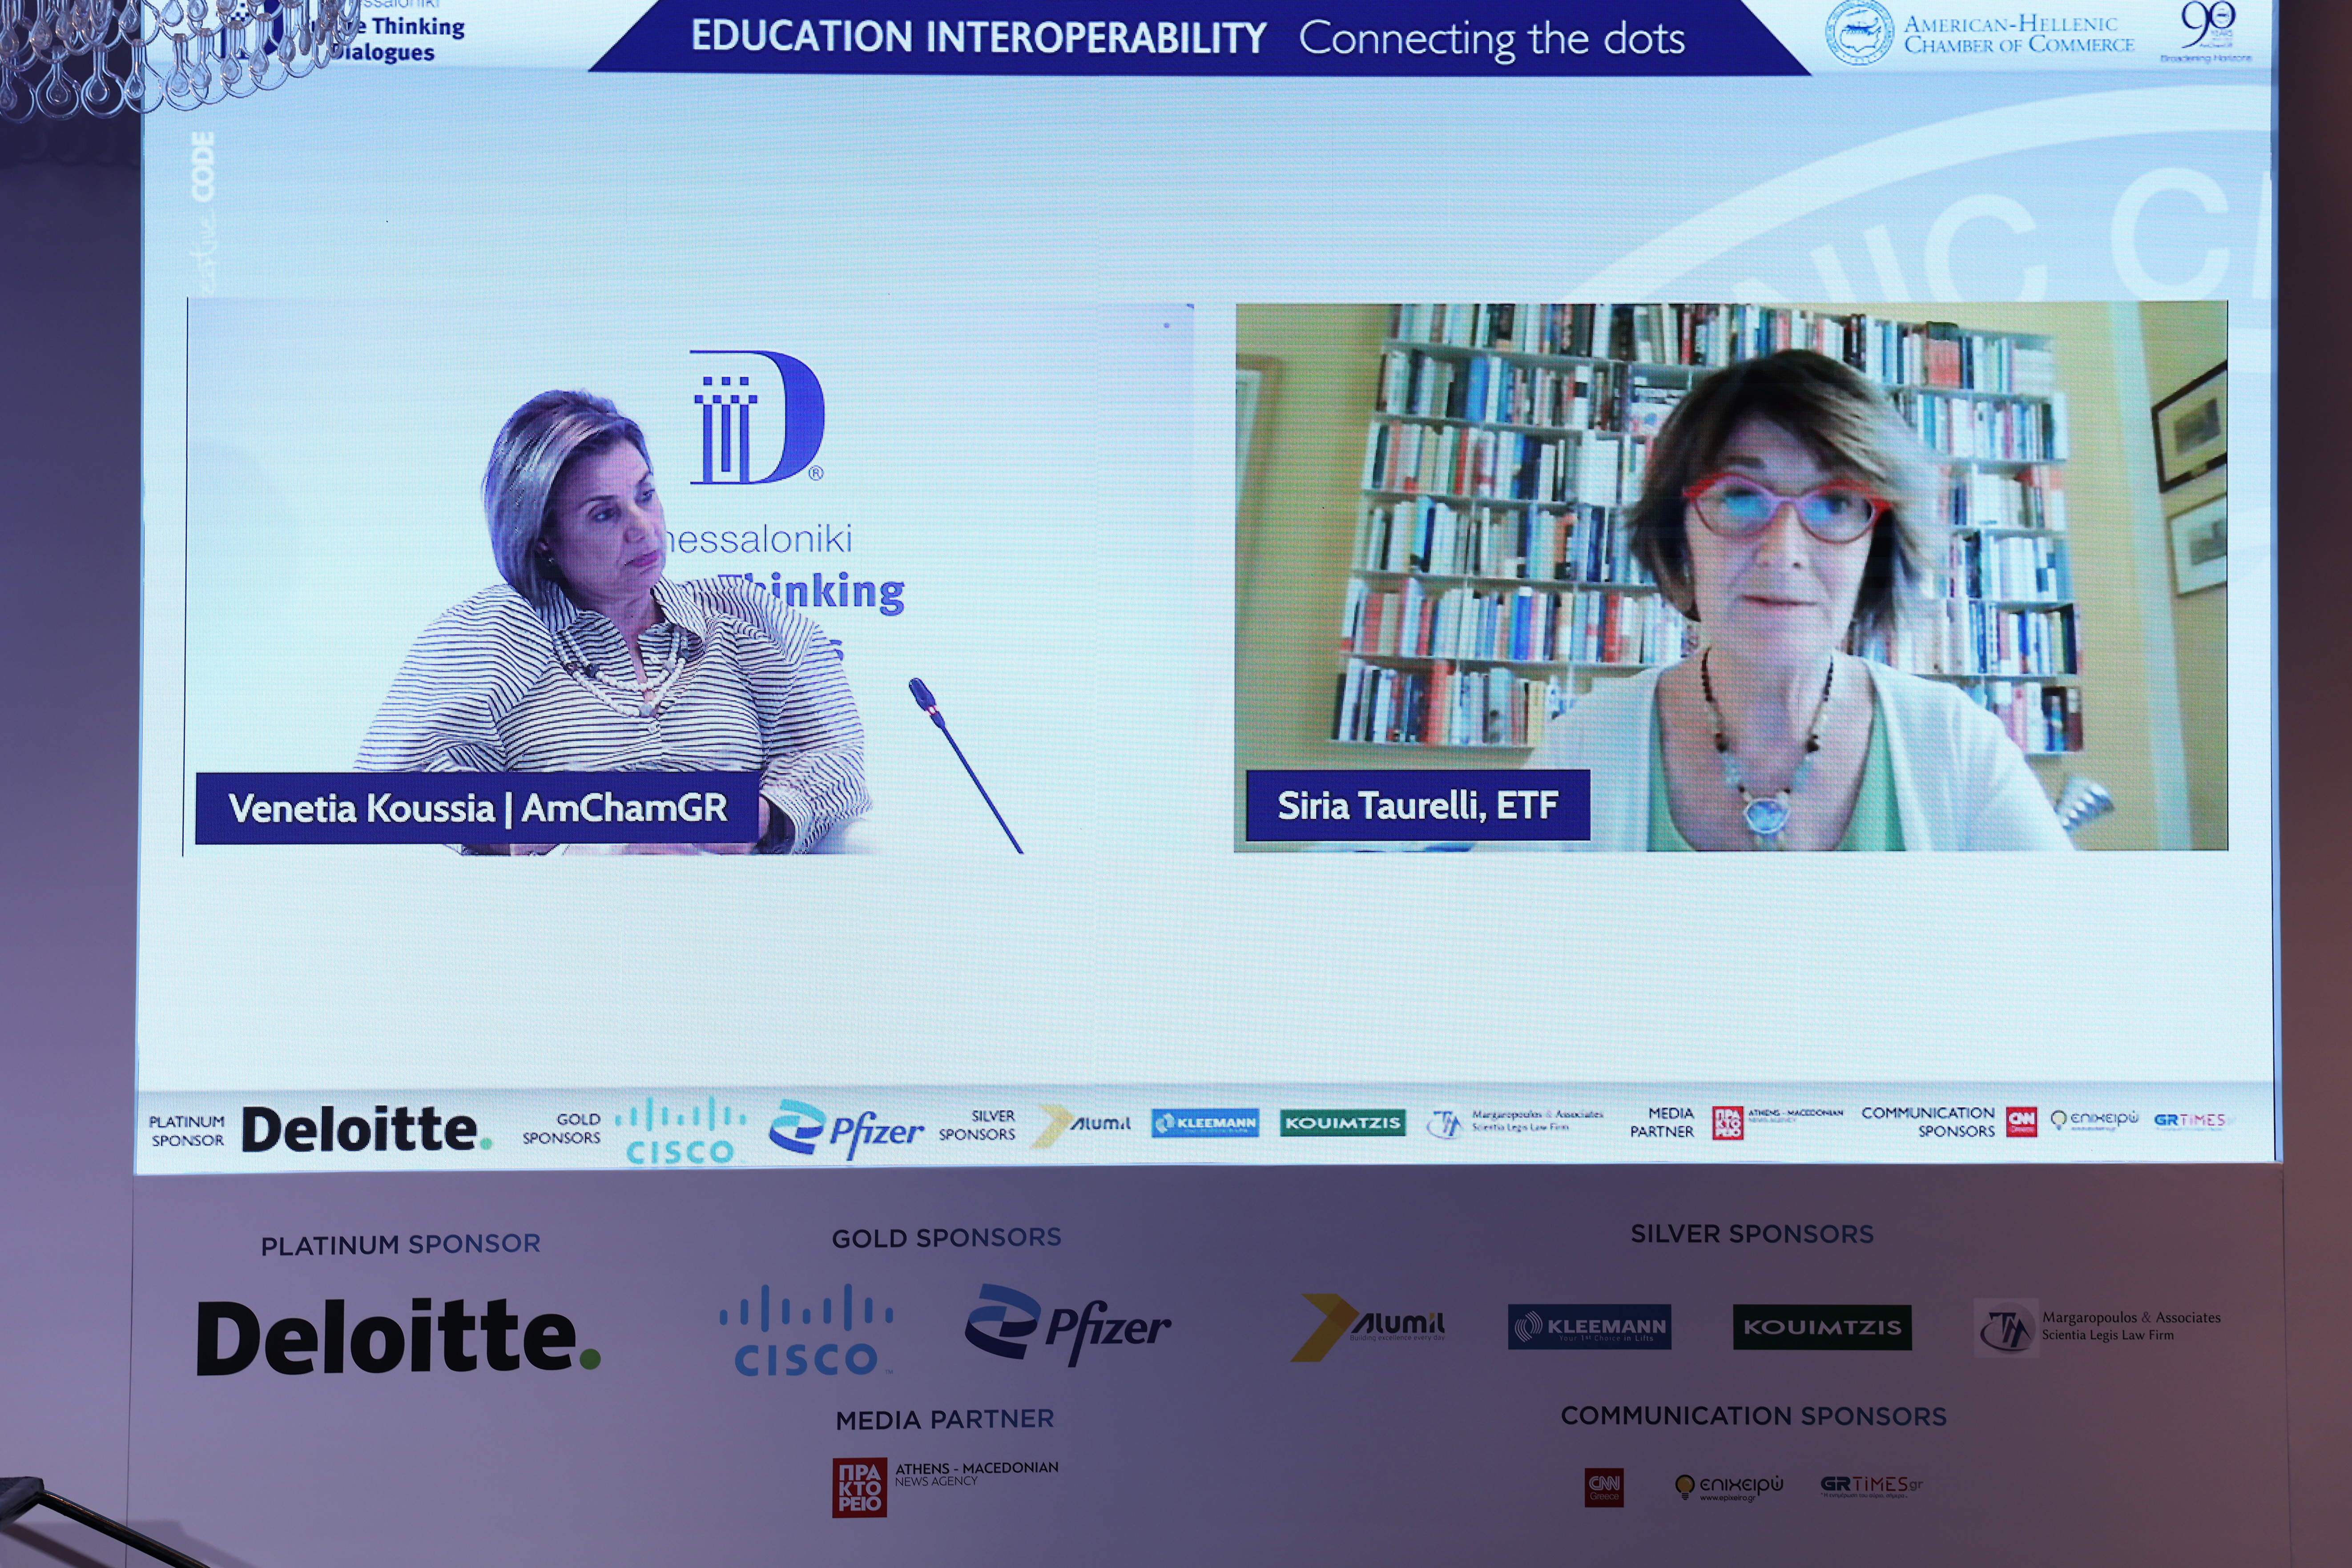Viewport: 2352px width, 1568px height.
Task: Click the CNN Greece logo on lower banner
Action: coord(1604,1487)
